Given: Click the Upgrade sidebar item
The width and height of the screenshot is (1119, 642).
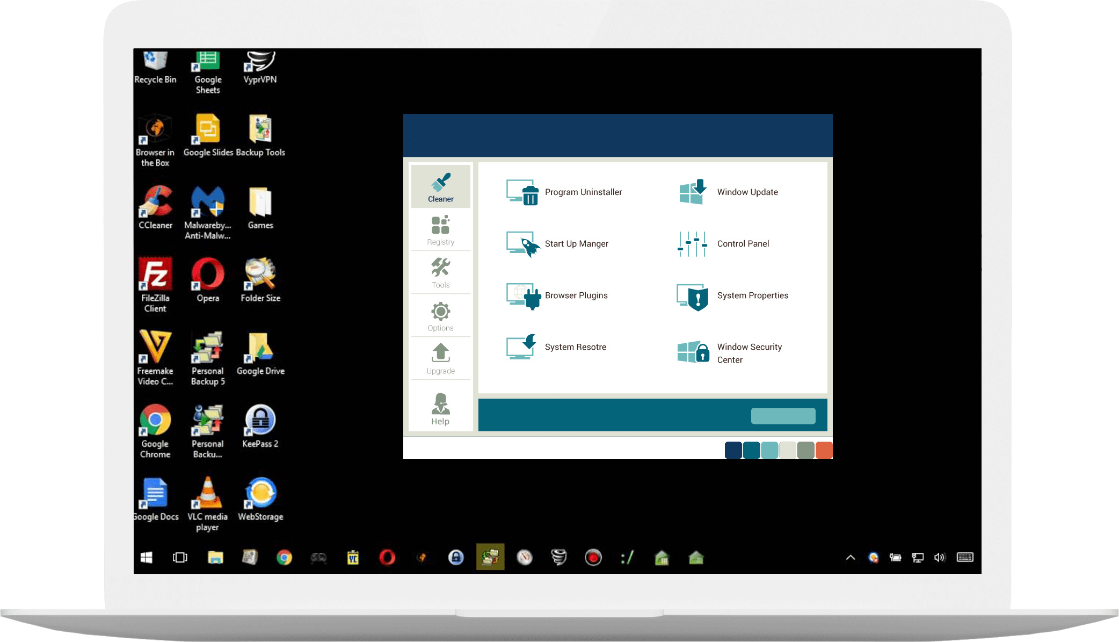Looking at the screenshot, I should [440, 359].
